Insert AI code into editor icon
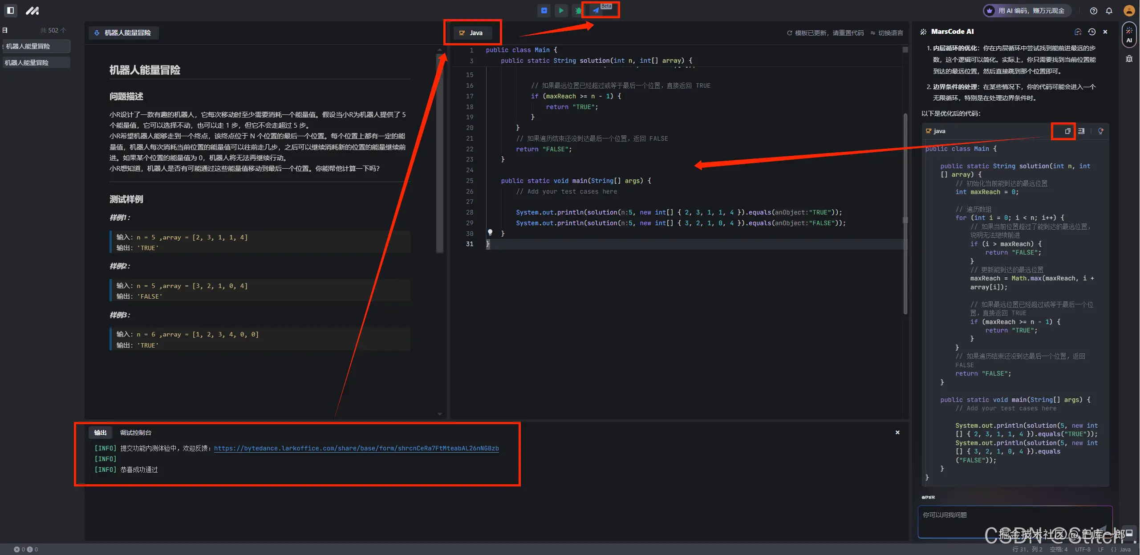 (1081, 131)
